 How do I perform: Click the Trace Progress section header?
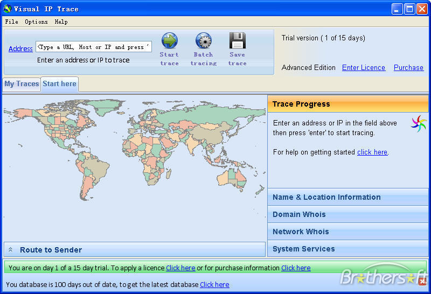click(347, 104)
